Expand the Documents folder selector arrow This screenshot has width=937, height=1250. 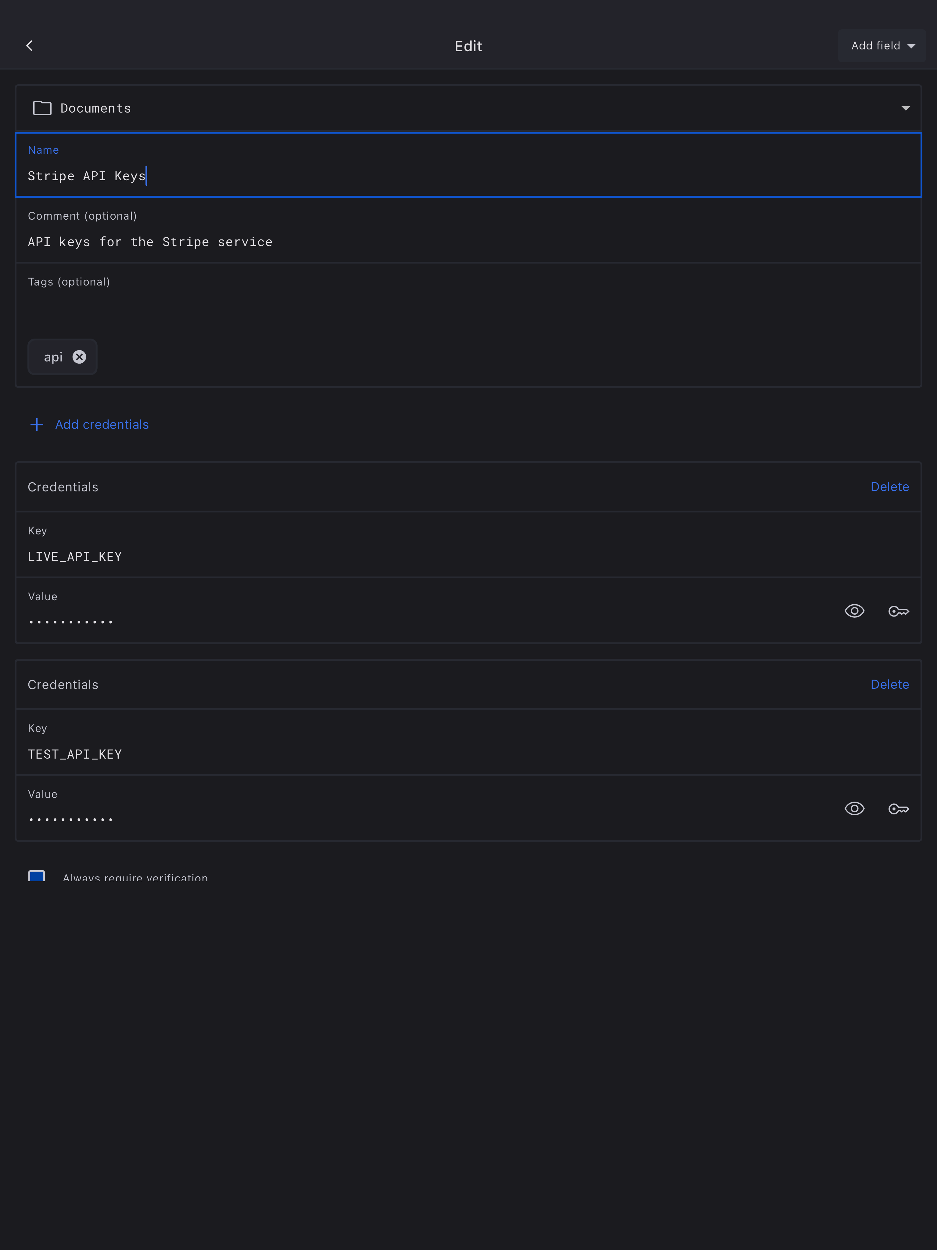905,108
